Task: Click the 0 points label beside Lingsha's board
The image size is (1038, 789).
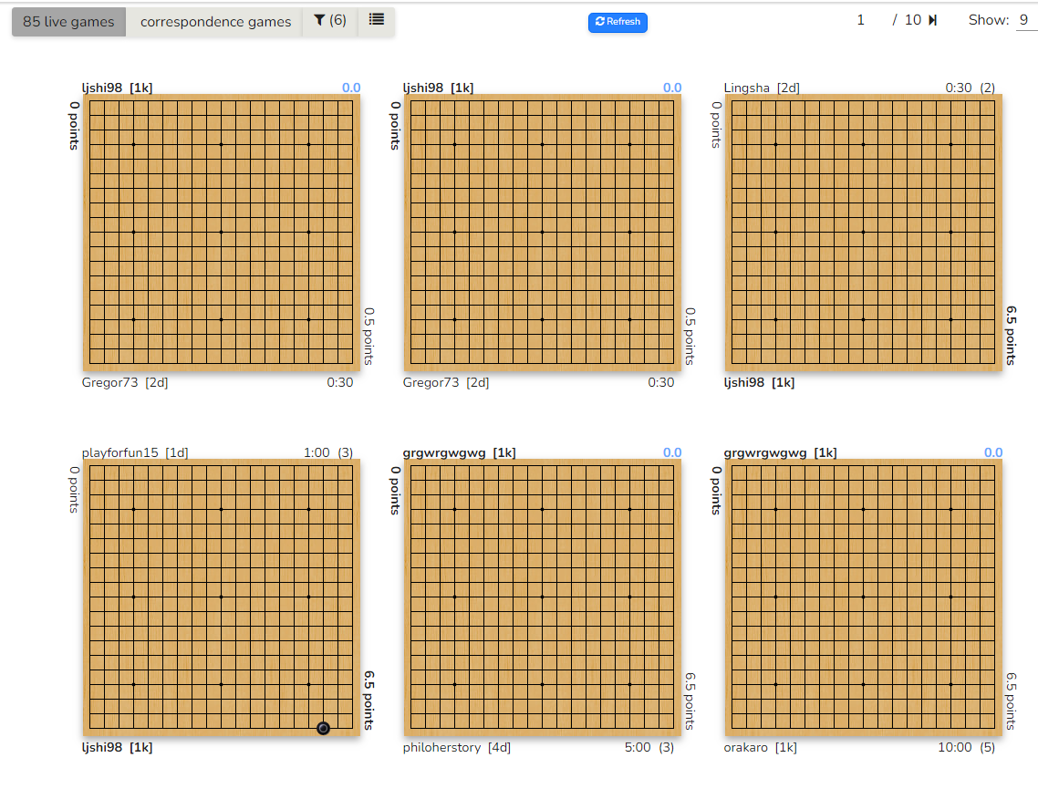Action: (x=716, y=124)
